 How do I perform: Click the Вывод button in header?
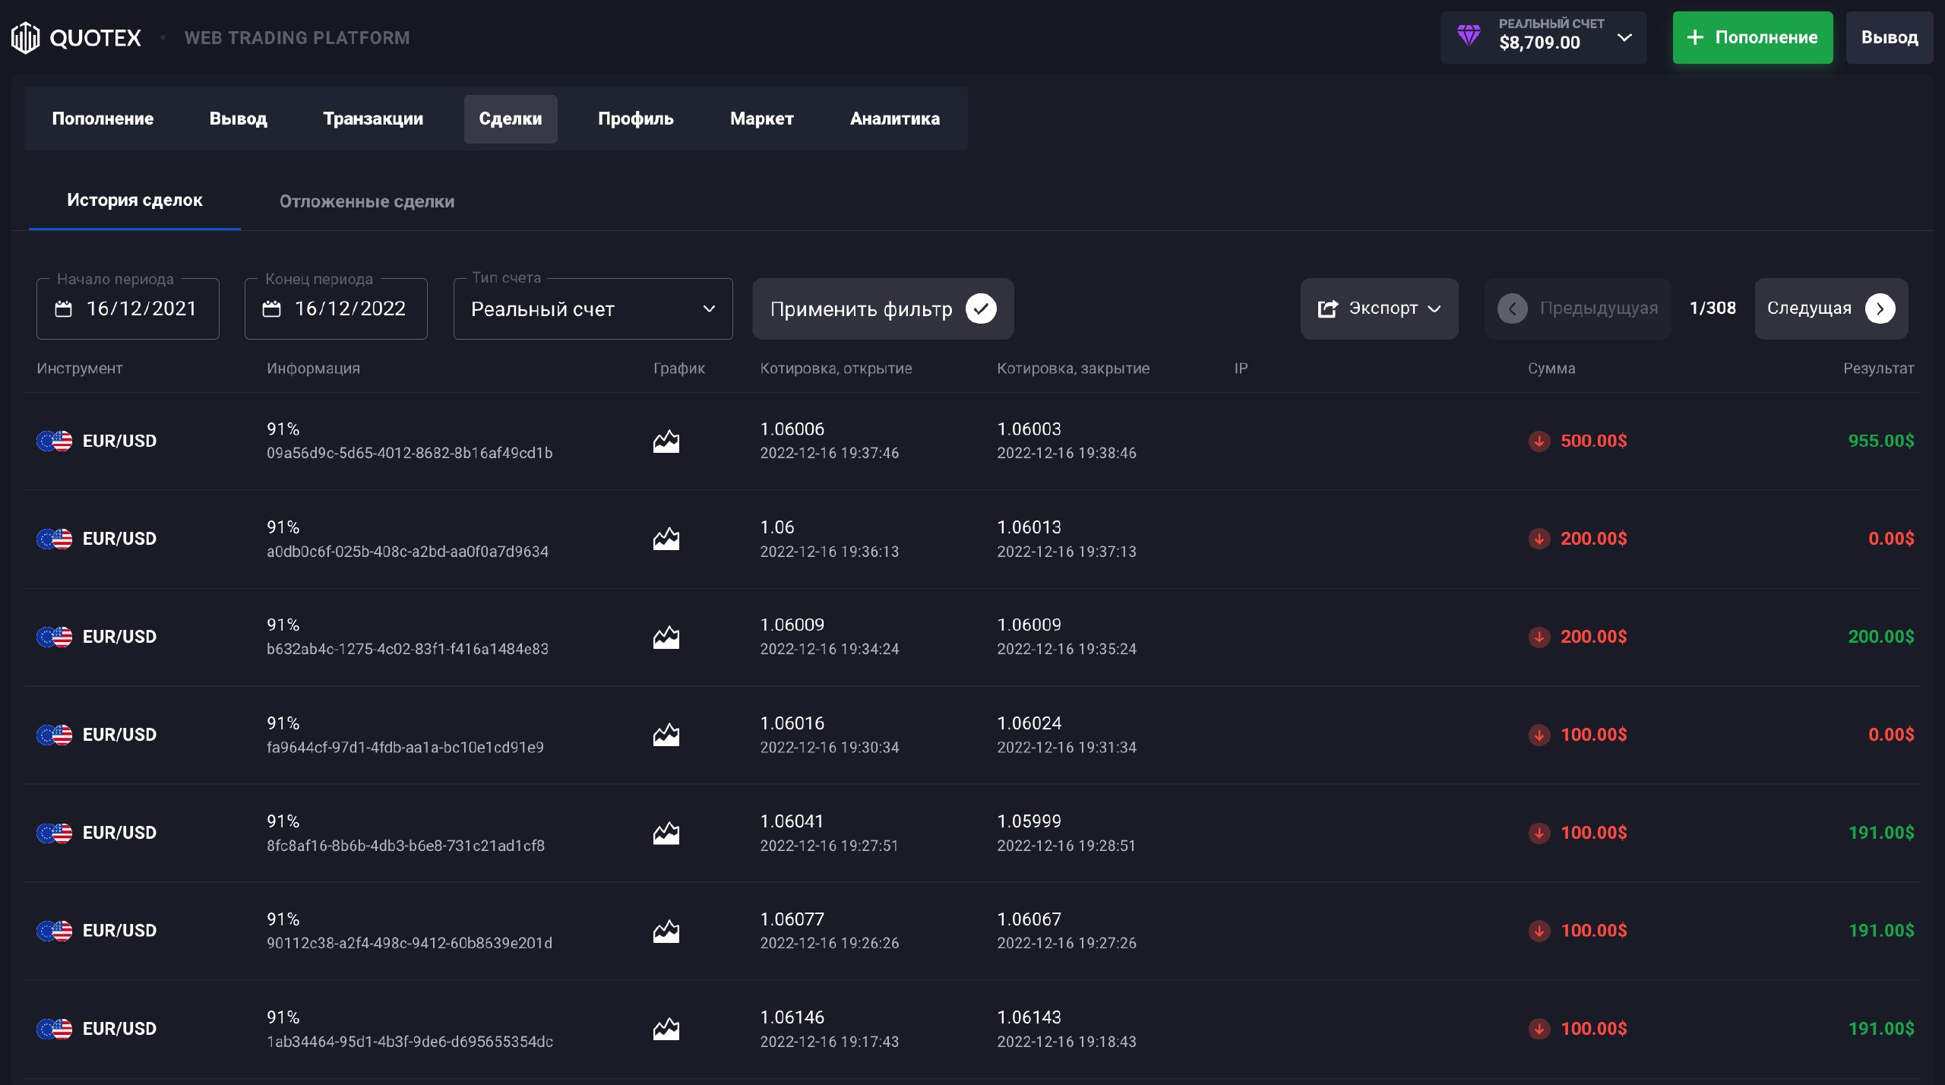click(x=1889, y=37)
